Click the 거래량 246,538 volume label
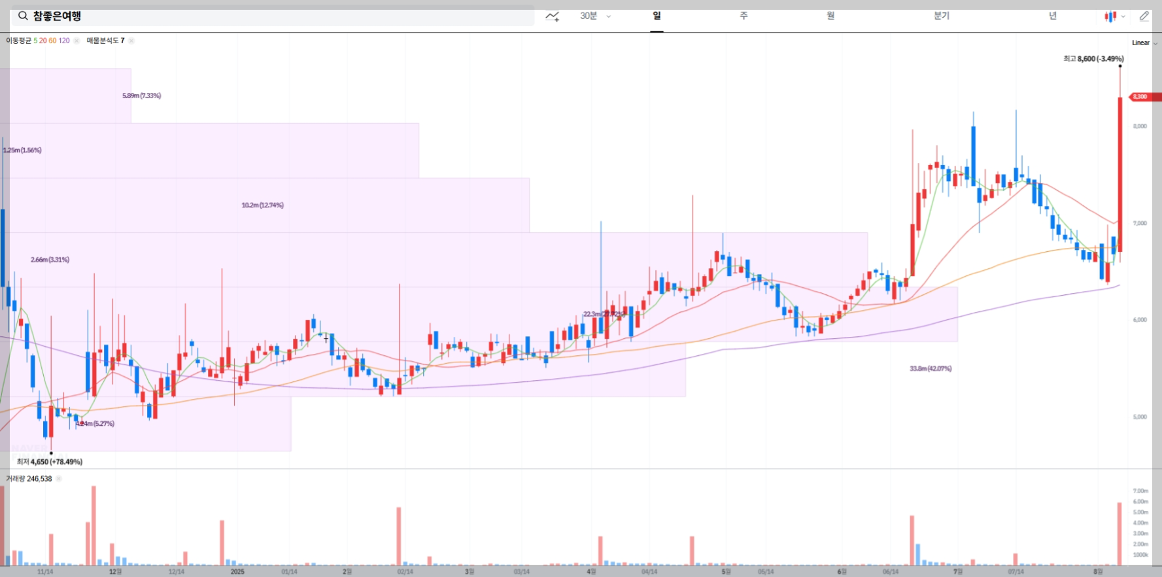1162x577 pixels. tap(29, 479)
